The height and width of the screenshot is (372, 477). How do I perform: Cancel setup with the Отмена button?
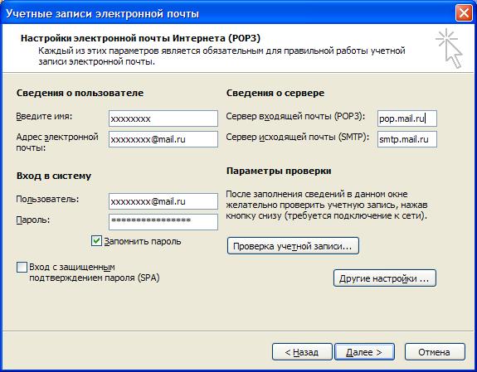pyautogui.click(x=435, y=352)
